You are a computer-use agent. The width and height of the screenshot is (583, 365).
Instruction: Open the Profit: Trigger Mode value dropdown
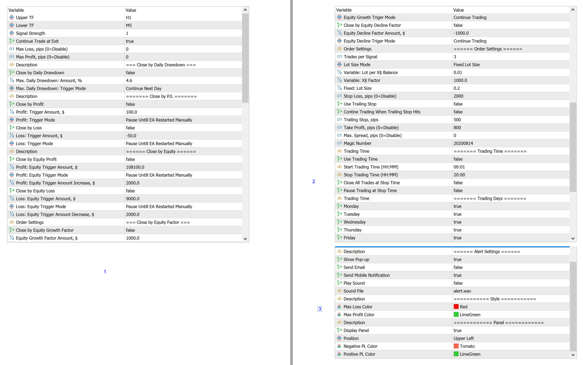coord(159,120)
